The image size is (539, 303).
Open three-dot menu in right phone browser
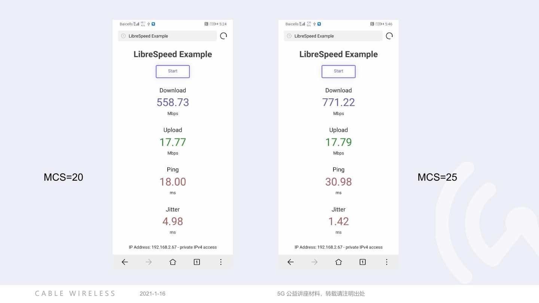point(387,262)
